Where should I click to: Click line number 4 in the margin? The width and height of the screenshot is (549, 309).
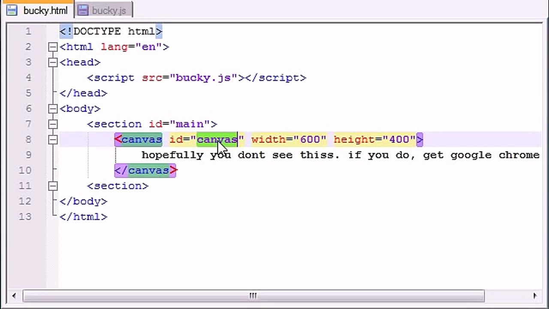[28, 78]
